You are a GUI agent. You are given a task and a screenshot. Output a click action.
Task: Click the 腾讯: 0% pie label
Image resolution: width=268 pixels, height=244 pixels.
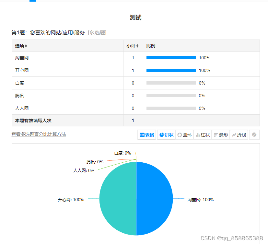(95, 162)
